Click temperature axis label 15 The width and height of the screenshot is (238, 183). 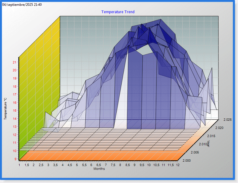15,111
